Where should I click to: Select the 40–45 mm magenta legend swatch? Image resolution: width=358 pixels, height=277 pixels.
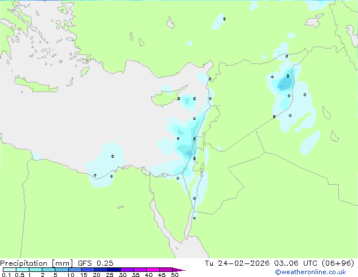pos(153,270)
